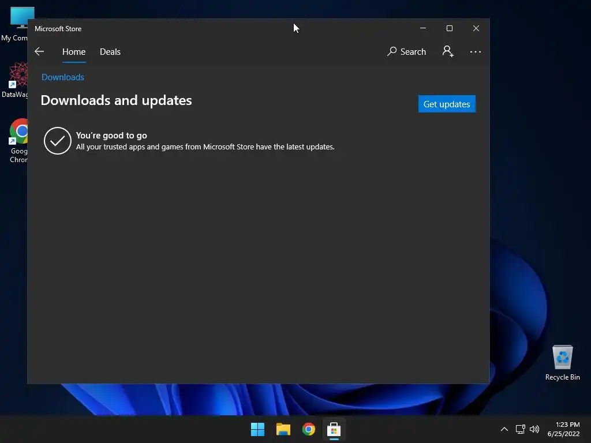This screenshot has height=443, width=591.
Task: Click the Get updates button
Action: (x=447, y=104)
